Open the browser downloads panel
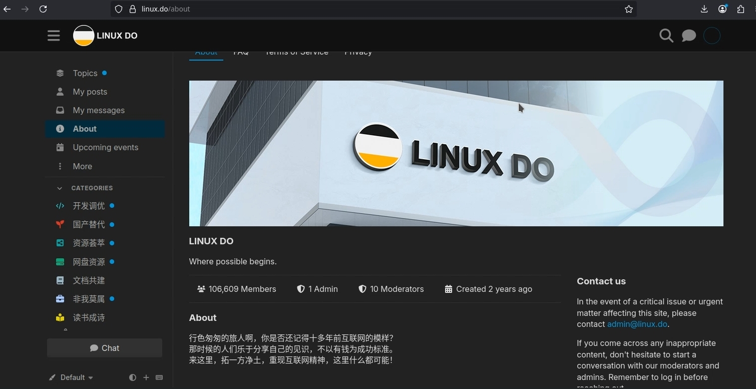 click(x=704, y=9)
